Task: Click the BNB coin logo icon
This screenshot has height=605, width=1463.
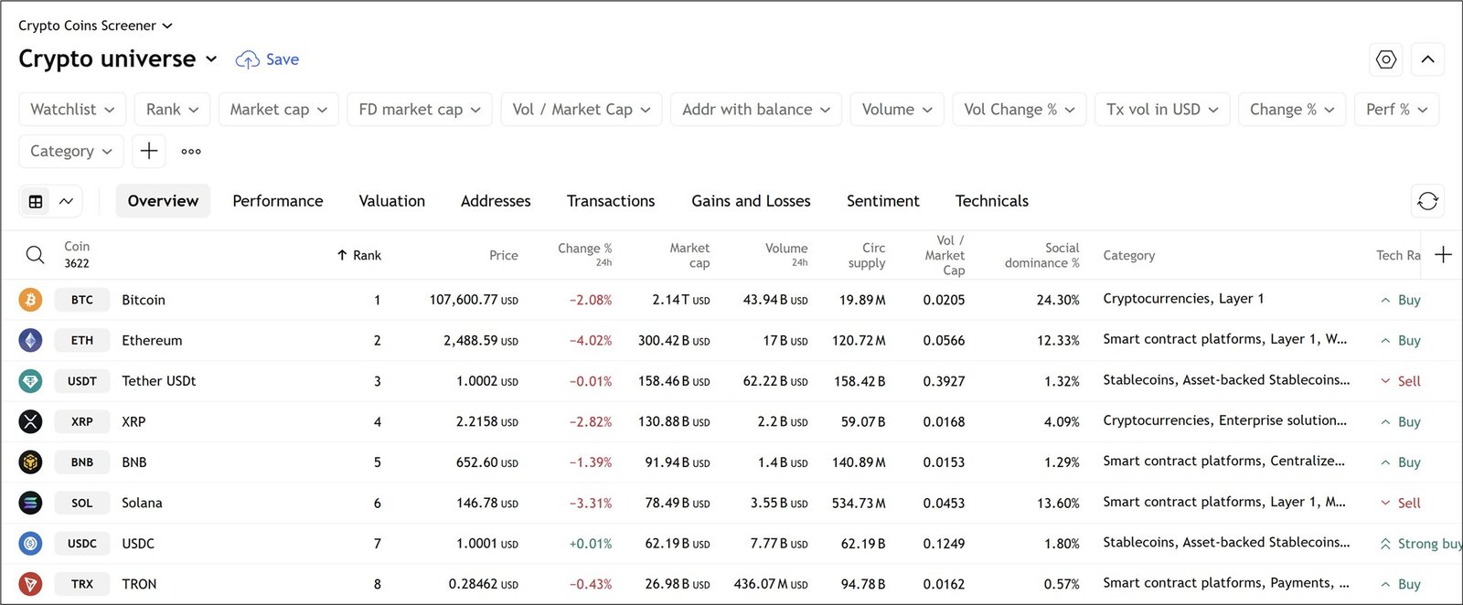Action: [x=30, y=462]
